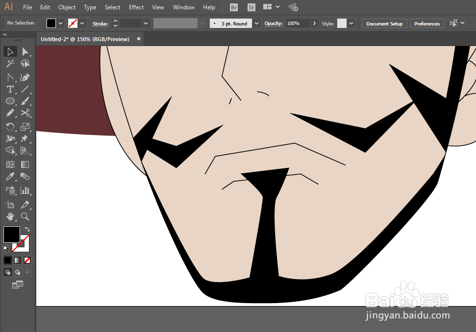
Task: Choose the Shape Builder tool
Action: tap(10, 150)
